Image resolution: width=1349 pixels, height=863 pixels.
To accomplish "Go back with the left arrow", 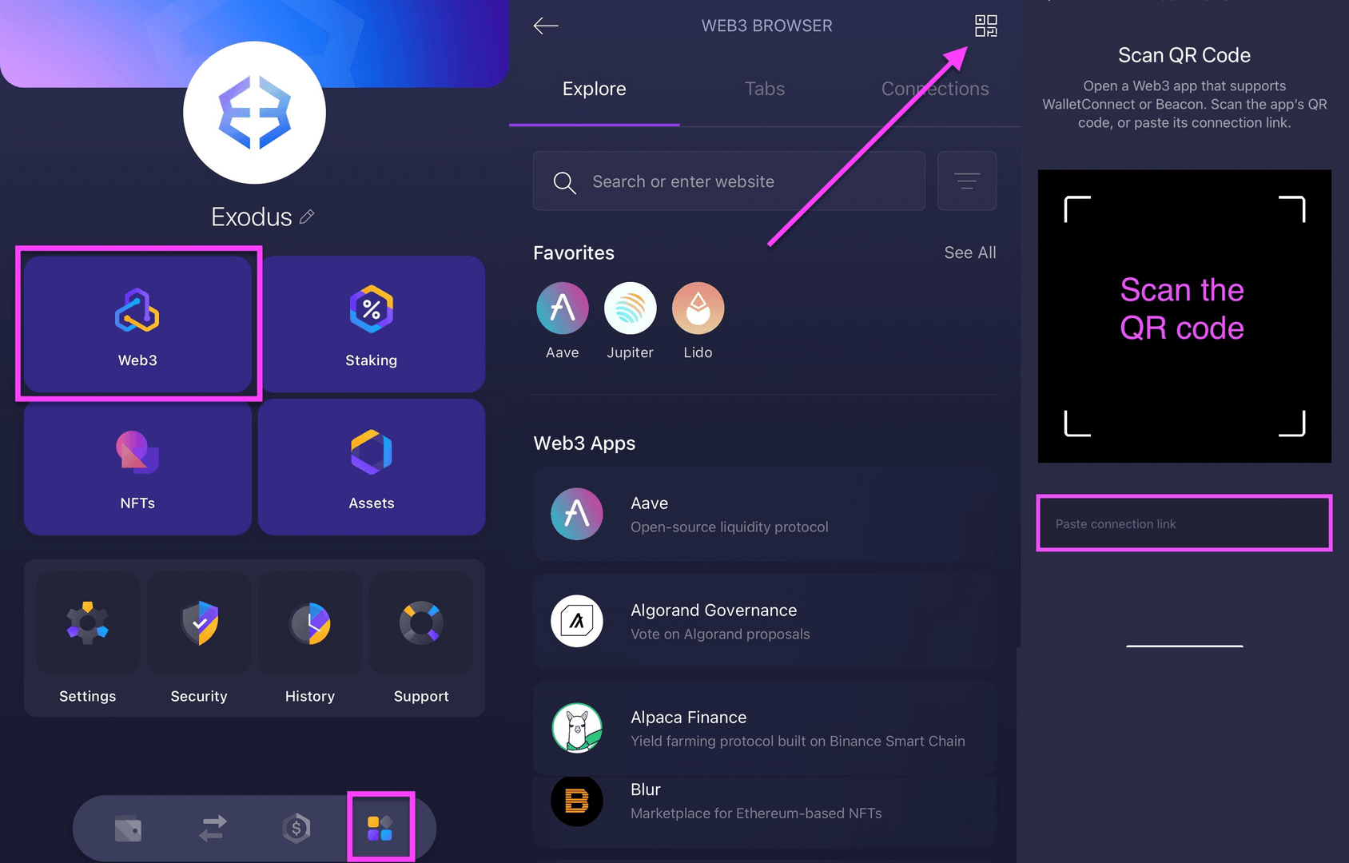I will 546,26.
